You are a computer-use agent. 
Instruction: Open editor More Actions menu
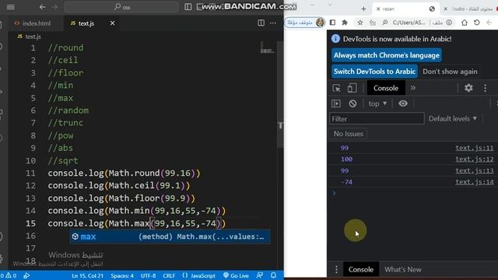pyautogui.click(x=273, y=23)
